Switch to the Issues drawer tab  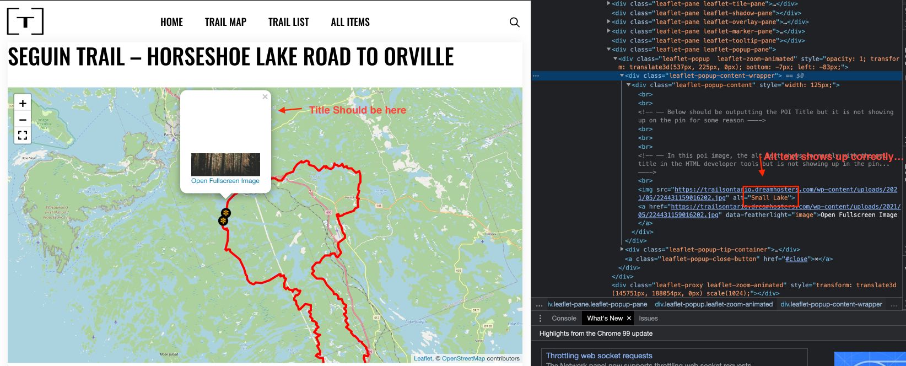(x=648, y=318)
